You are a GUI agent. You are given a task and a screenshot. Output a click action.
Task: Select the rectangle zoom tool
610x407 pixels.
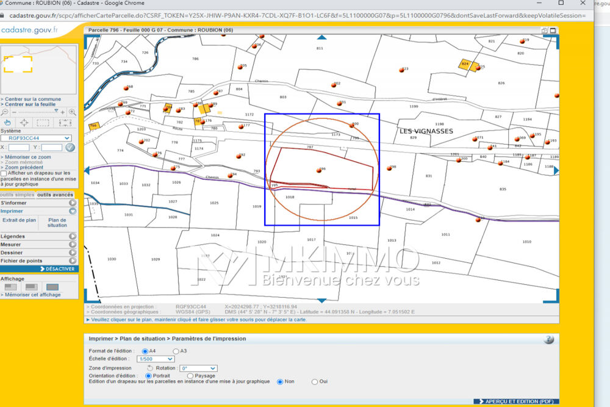[43, 122]
